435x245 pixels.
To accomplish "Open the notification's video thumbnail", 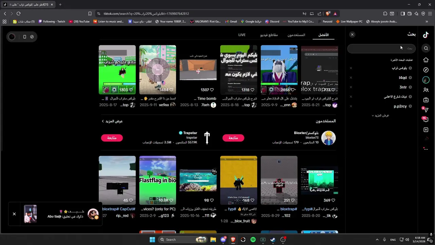I will (30, 214).
